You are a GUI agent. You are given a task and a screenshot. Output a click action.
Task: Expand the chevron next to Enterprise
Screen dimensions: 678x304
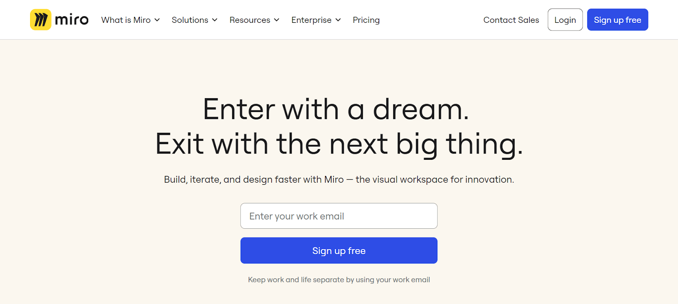coord(338,20)
